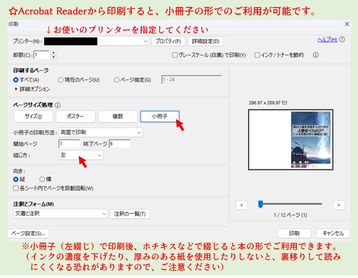Click the info icon beside インク/トナーを節約
The image size is (358, 278).
point(316,55)
